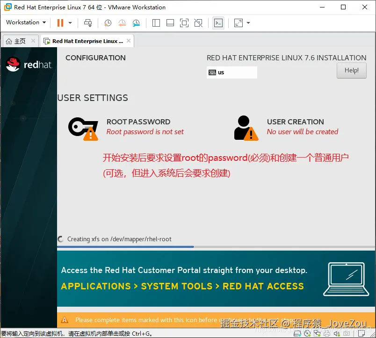376x338 pixels.
Task: Click the keyboard icon next to us
Action: click(212, 72)
